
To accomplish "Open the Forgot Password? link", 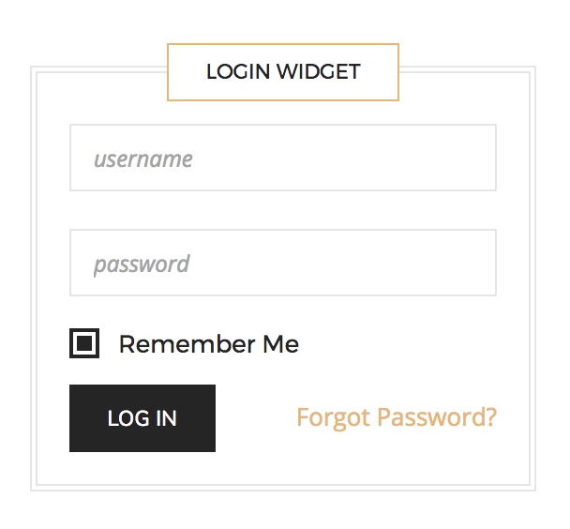I will pos(397,417).
